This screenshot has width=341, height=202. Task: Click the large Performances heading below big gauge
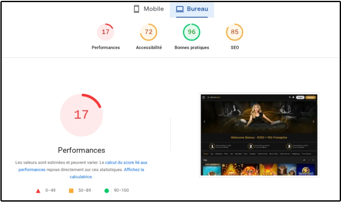click(x=81, y=150)
